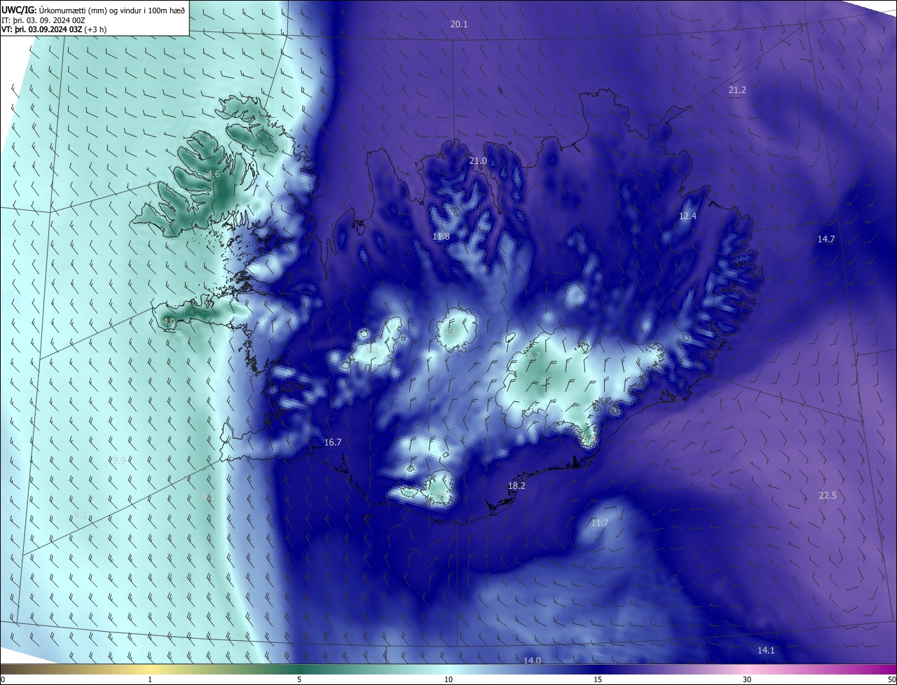
Task: Click the tick label 1 on the color scale
Action: tap(150, 679)
